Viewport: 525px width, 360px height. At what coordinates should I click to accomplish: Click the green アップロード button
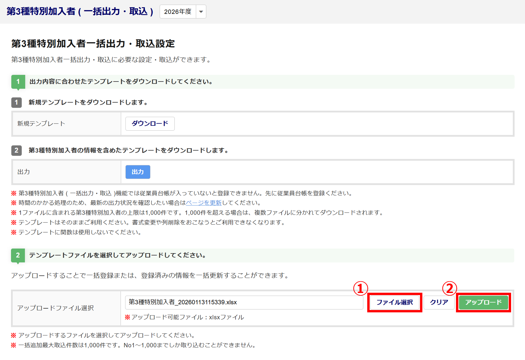click(x=483, y=302)
